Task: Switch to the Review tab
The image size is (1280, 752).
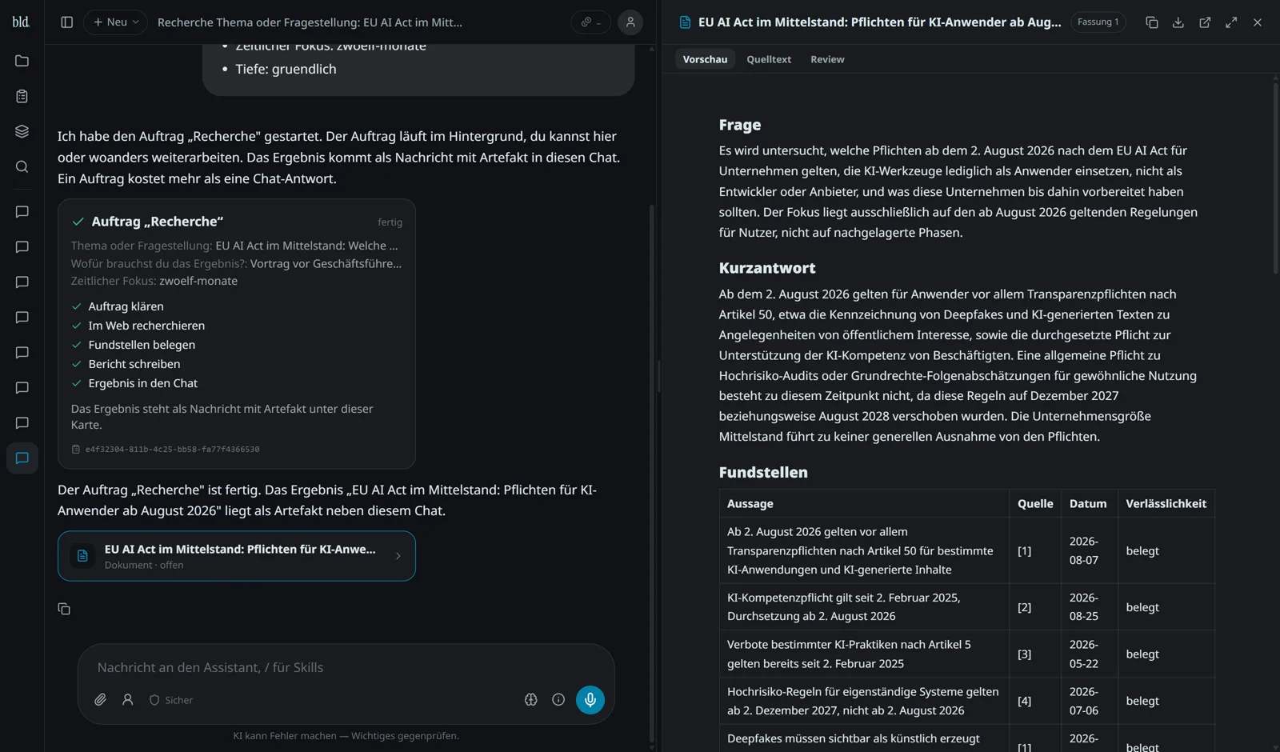Action: (827, 59)
